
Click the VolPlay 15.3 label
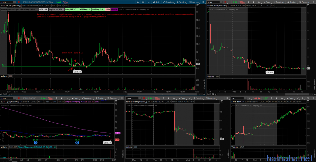(98, 10)
